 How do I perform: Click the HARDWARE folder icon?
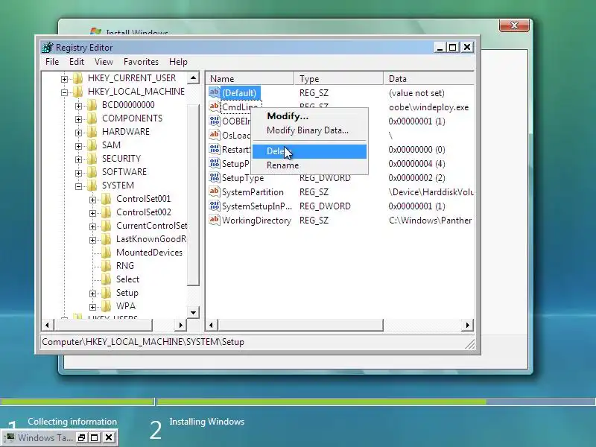[92, 132]
